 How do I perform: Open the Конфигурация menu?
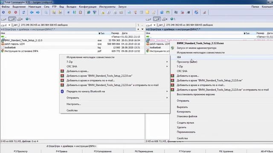coord(88,7)
